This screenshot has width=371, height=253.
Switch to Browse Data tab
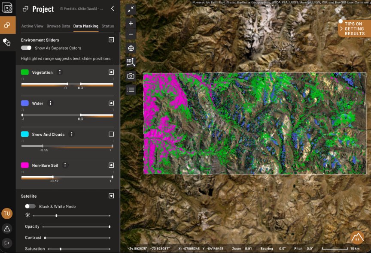(x=58, y=26)
